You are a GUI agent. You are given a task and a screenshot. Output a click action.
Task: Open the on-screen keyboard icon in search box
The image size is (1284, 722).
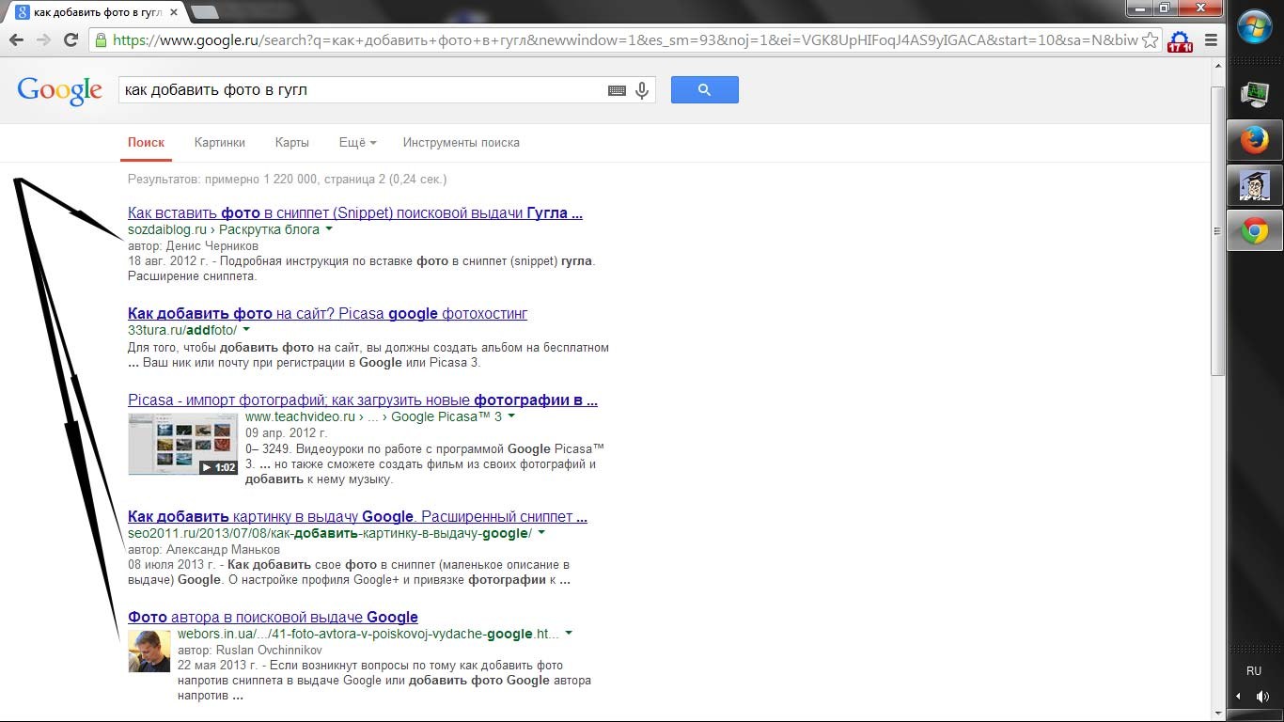click(617, 90)
